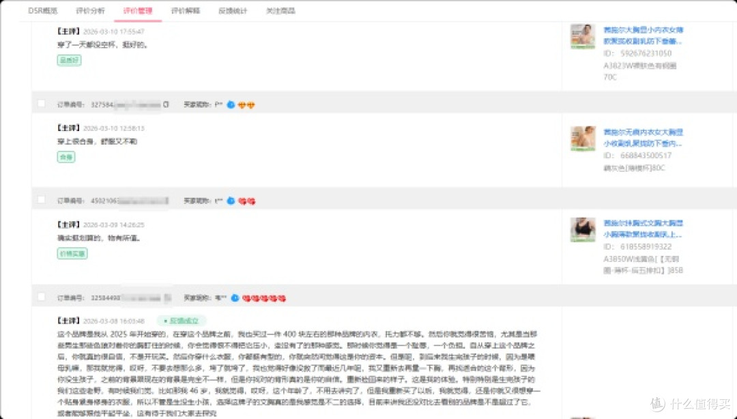Screen dimensions: 737x419
Task: Open product title link above ID 618558919322
Action: point(643,229)
